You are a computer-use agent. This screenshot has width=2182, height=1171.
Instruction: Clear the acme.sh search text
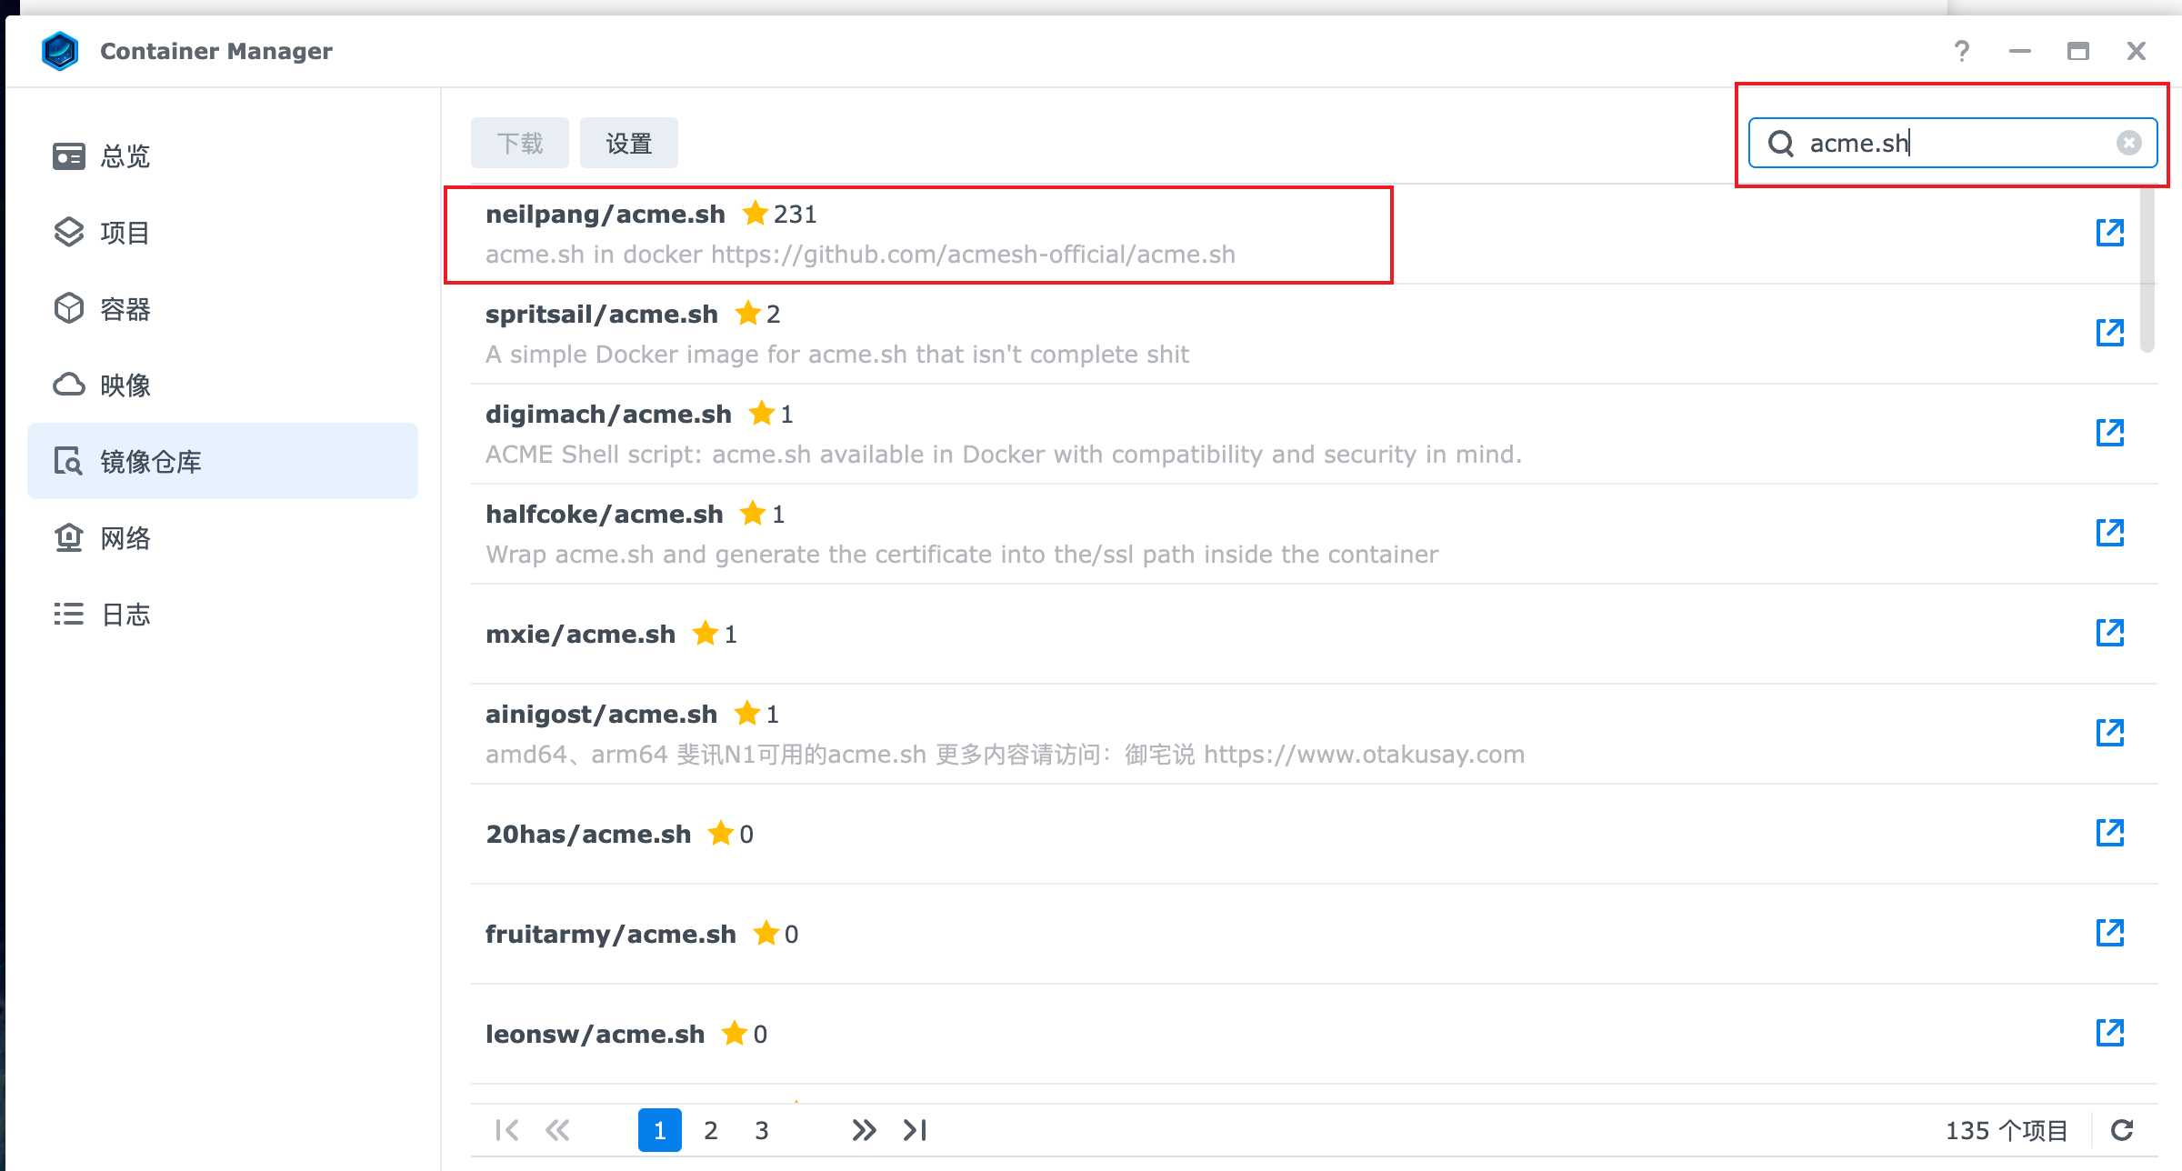coord(2128,143)
